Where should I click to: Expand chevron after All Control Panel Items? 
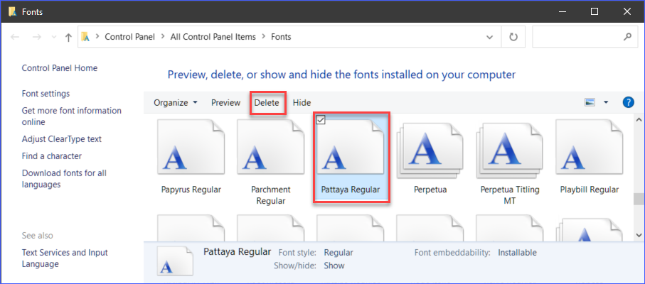coord(263,36)
